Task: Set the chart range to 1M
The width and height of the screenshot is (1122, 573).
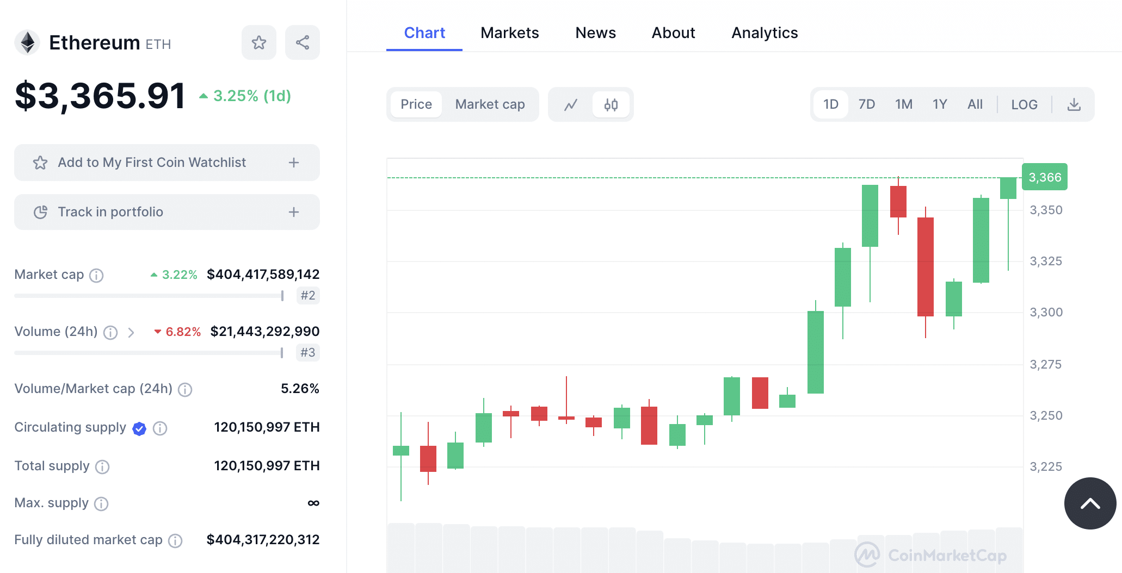Action: click(x=904, y=104)
